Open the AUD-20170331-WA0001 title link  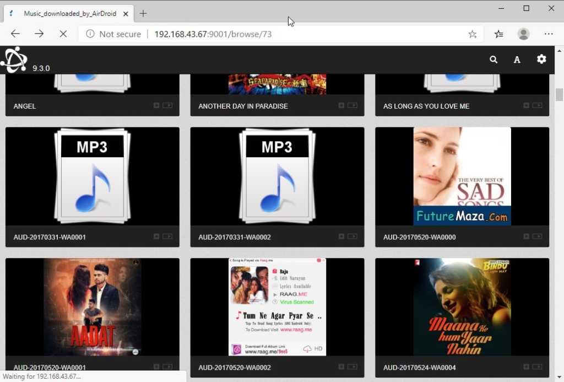[50, 237]
